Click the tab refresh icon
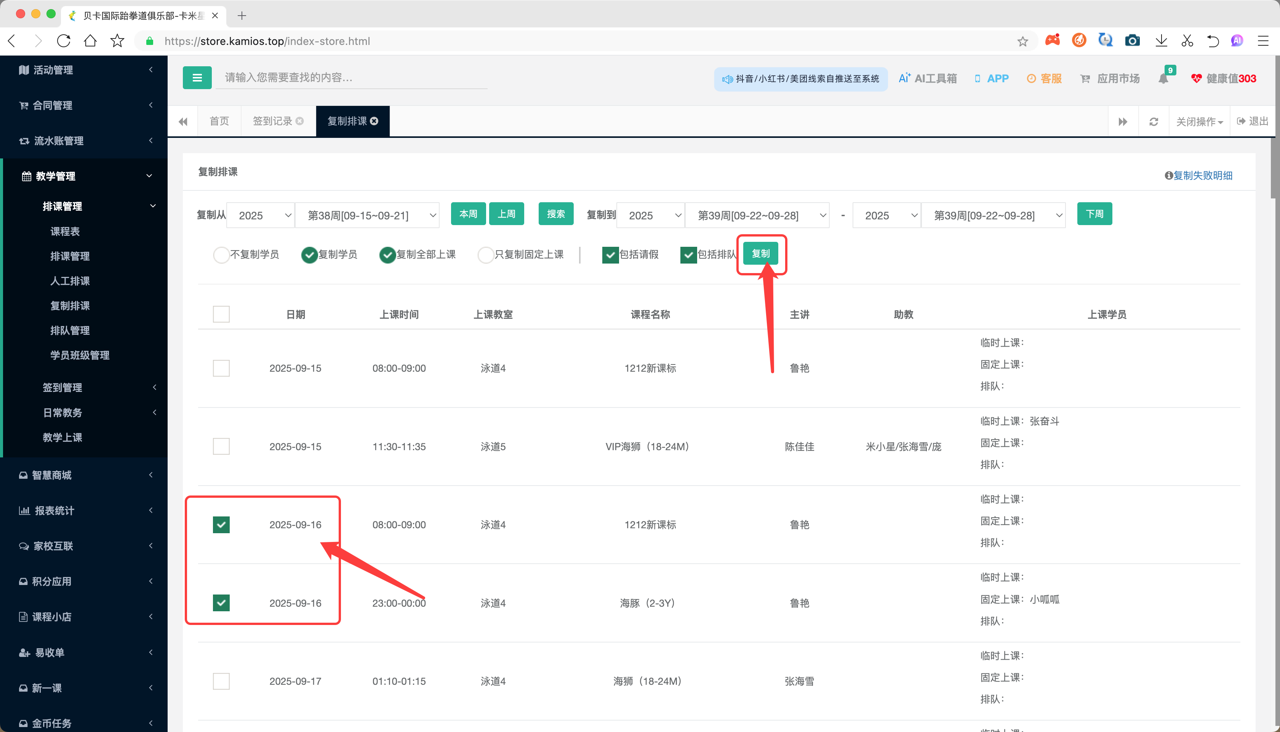 [x=1153, y=121]
